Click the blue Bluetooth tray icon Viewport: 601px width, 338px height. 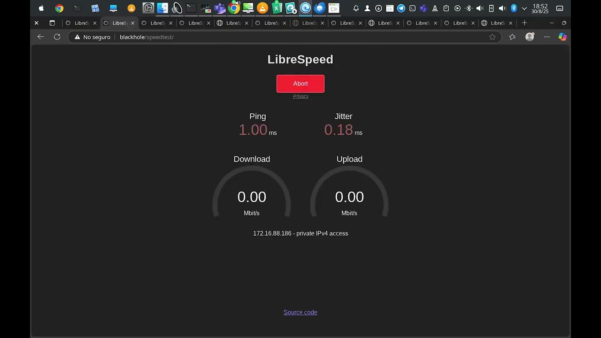pyautogui.click(x=514, y=8)
